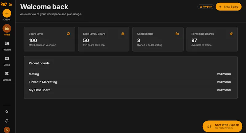
Task: Open notifications bell
Action: click(x=7, y=121)
